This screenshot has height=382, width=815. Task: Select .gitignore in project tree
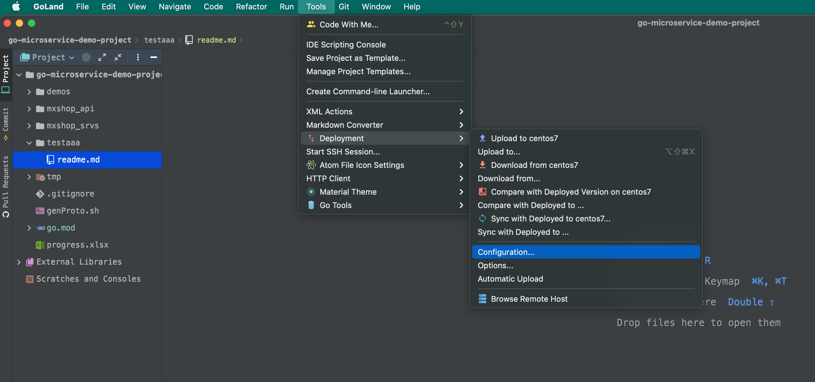pos(87,193)
